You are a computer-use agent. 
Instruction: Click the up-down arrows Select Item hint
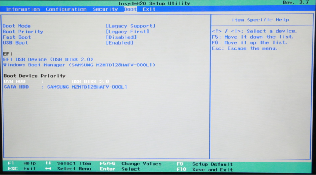click(x=68, y=163)
